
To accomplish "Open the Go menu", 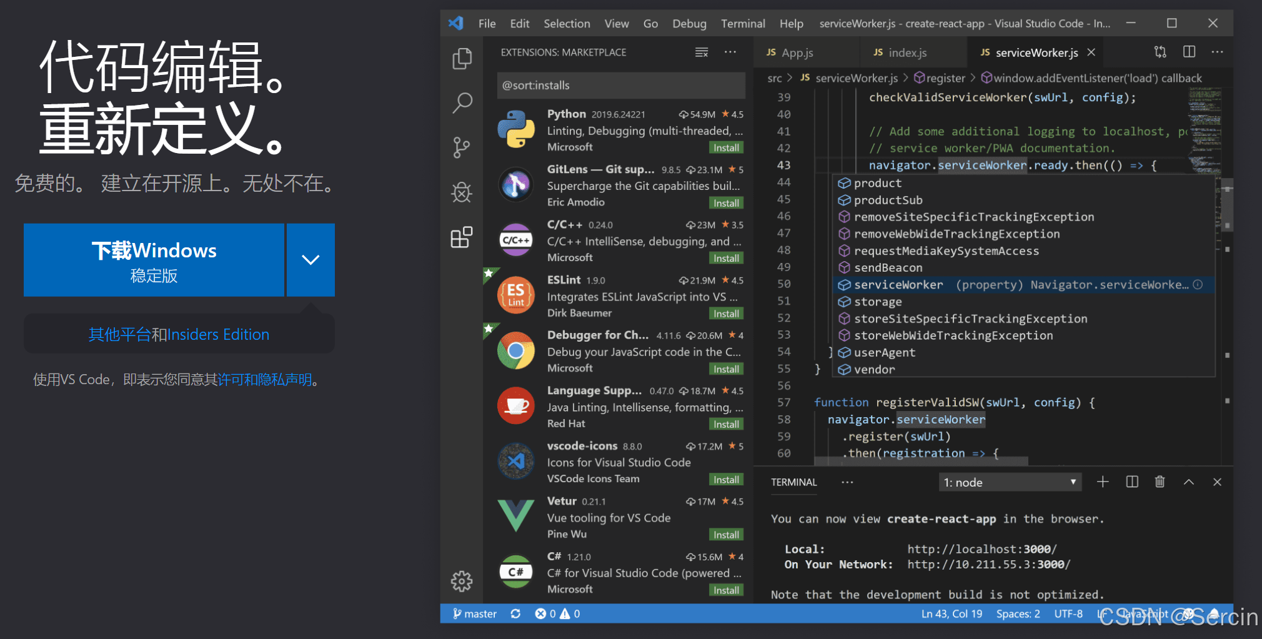I will (650, 24).
